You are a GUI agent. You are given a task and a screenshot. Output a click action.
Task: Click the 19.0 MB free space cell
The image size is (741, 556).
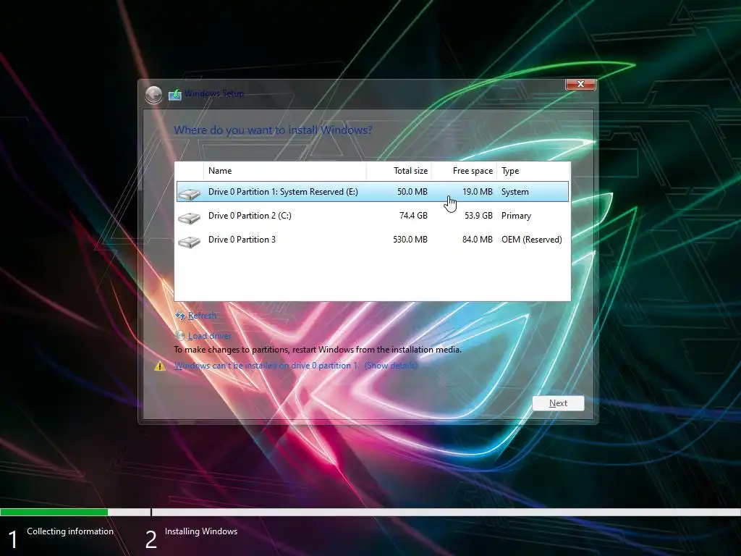click(478, 191)
